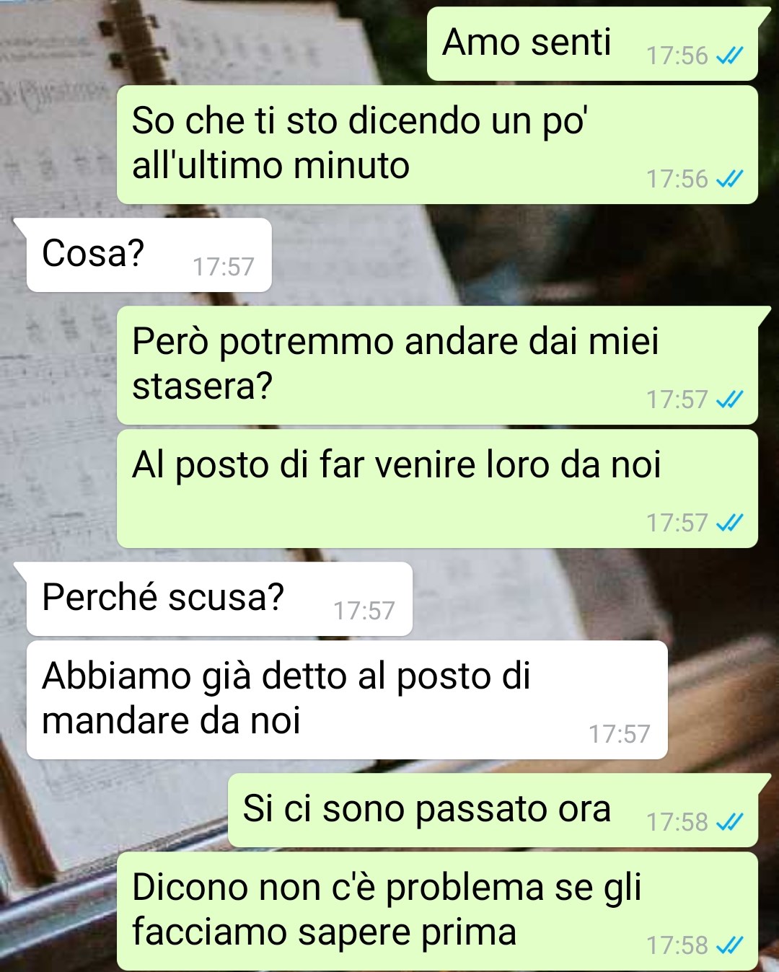Select 'Al posto di far venire loro' message
Image resolution: width=779 pixels, height=972 pixels.
coord(437,489)
